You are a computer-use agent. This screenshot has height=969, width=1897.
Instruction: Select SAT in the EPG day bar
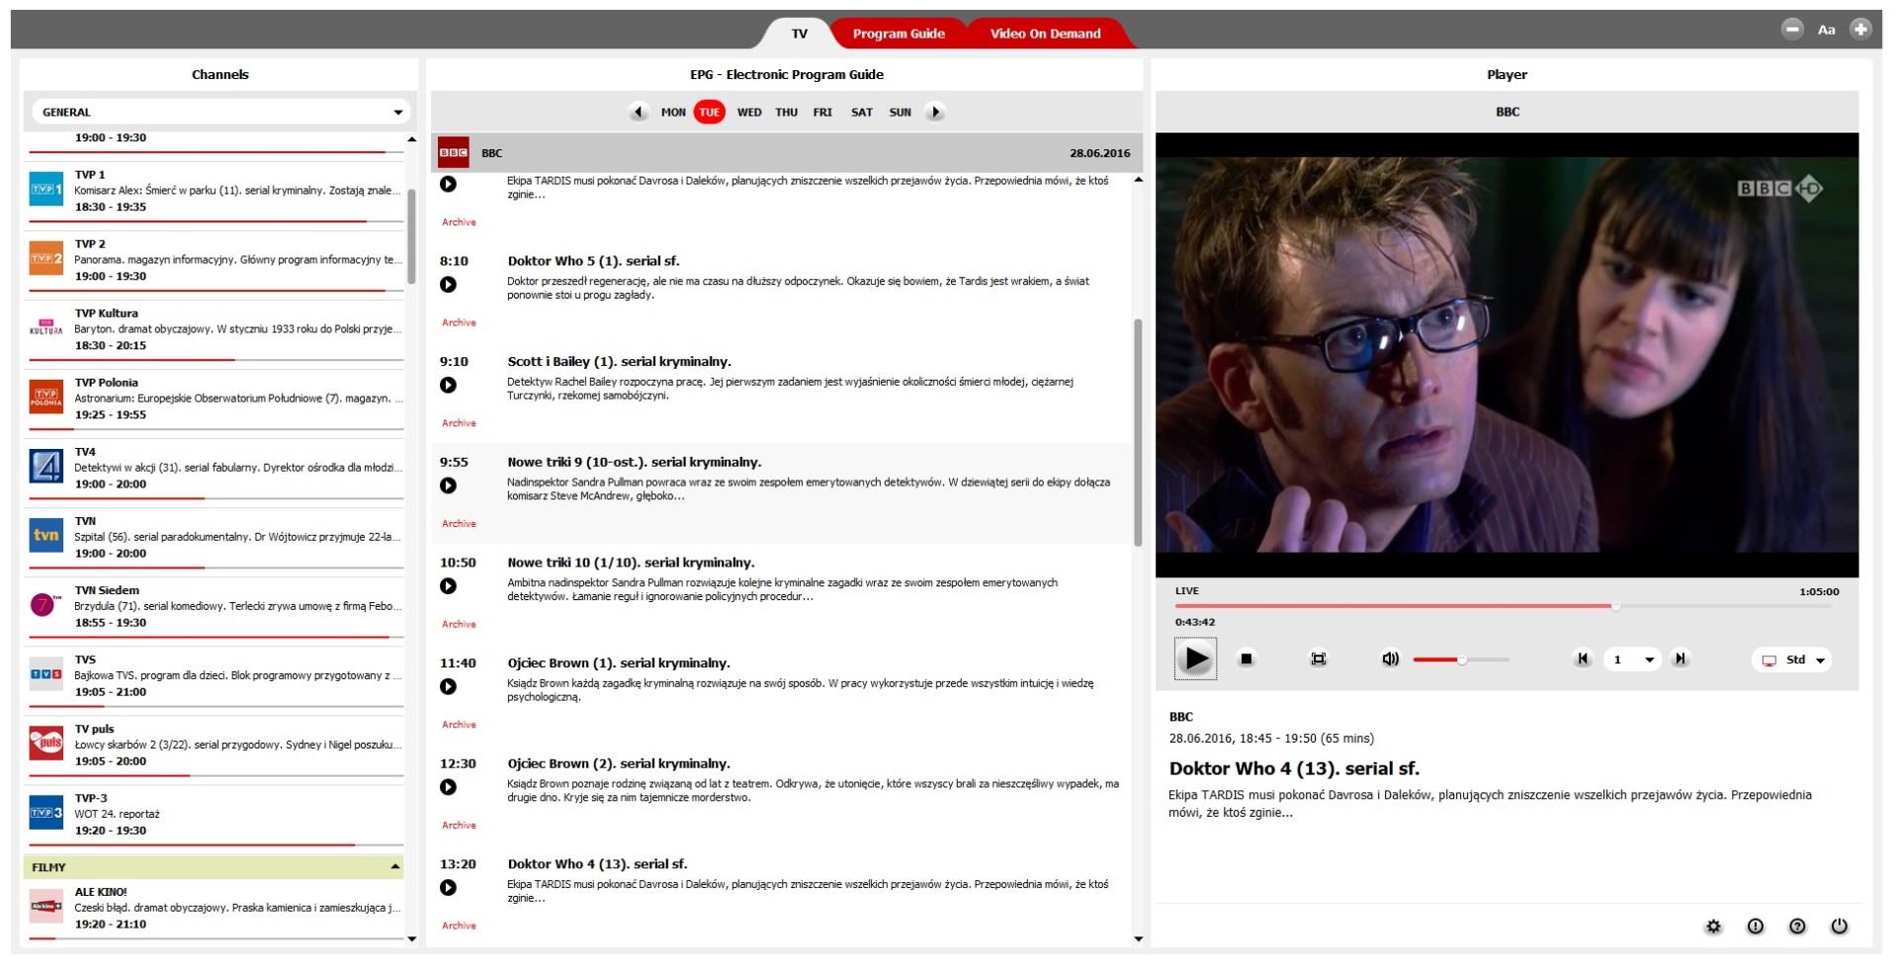tap(862, 113)
